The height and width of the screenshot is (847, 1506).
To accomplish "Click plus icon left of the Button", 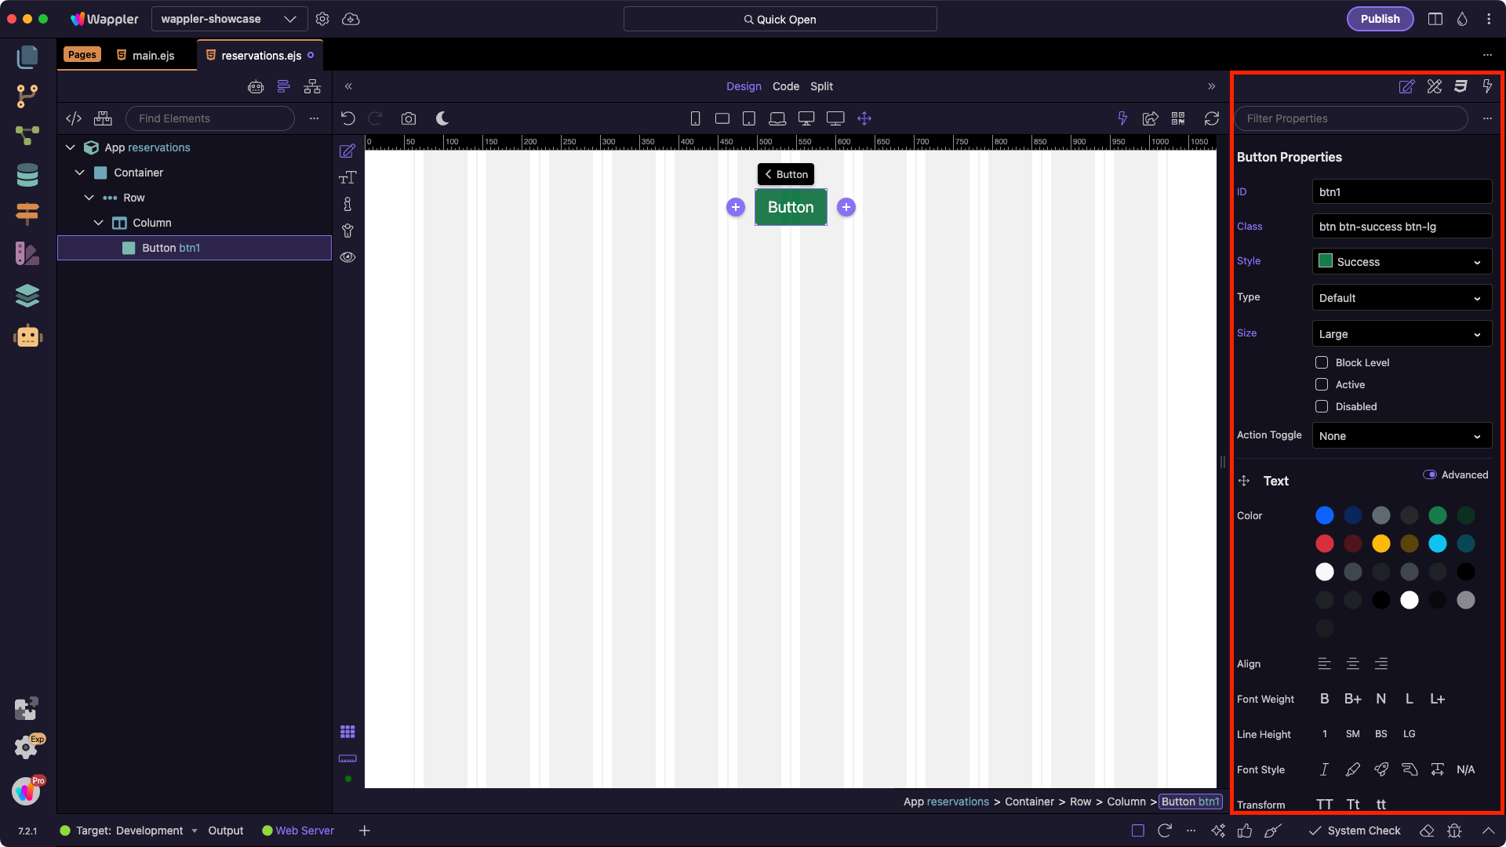I will click(735, 207).
